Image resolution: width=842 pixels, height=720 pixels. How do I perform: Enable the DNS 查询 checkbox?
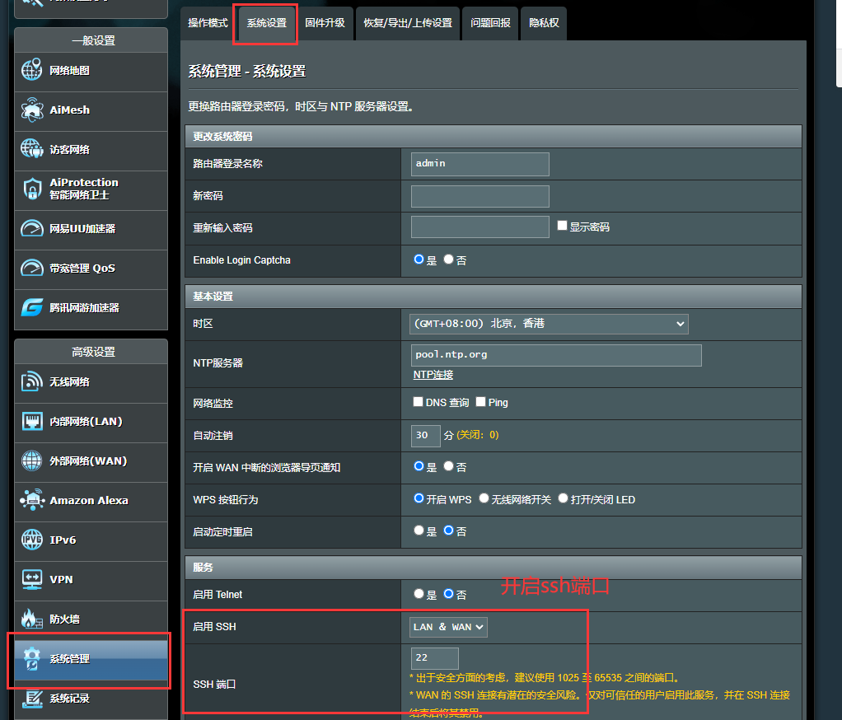(x=418, y=402)
